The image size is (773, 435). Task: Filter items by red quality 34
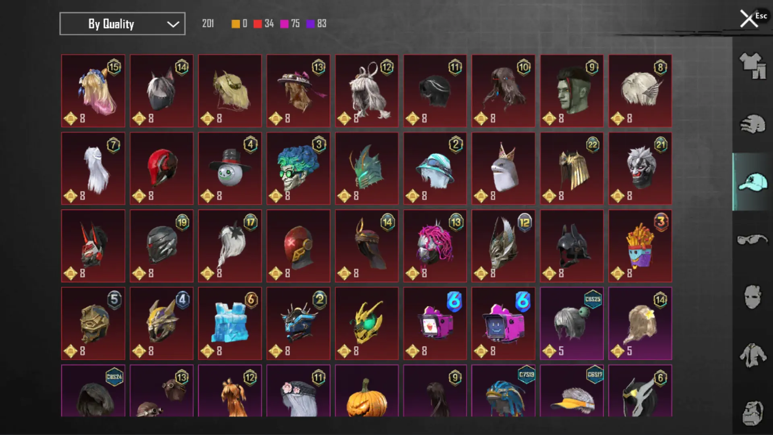pyautogui.click(x=264, y=24)
